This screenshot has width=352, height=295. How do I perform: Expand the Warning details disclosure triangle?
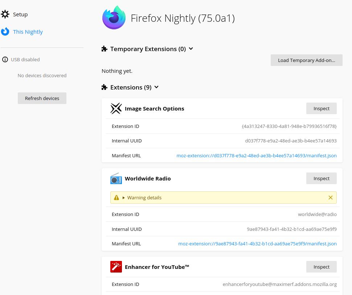(x=123, y=198)
